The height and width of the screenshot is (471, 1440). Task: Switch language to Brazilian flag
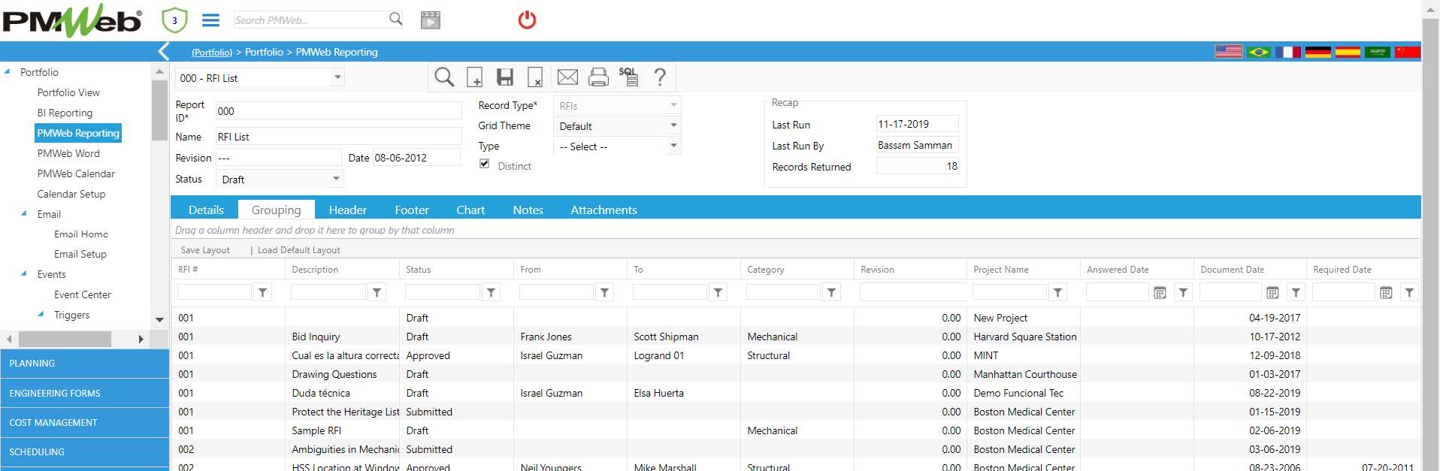point(1259,52)
